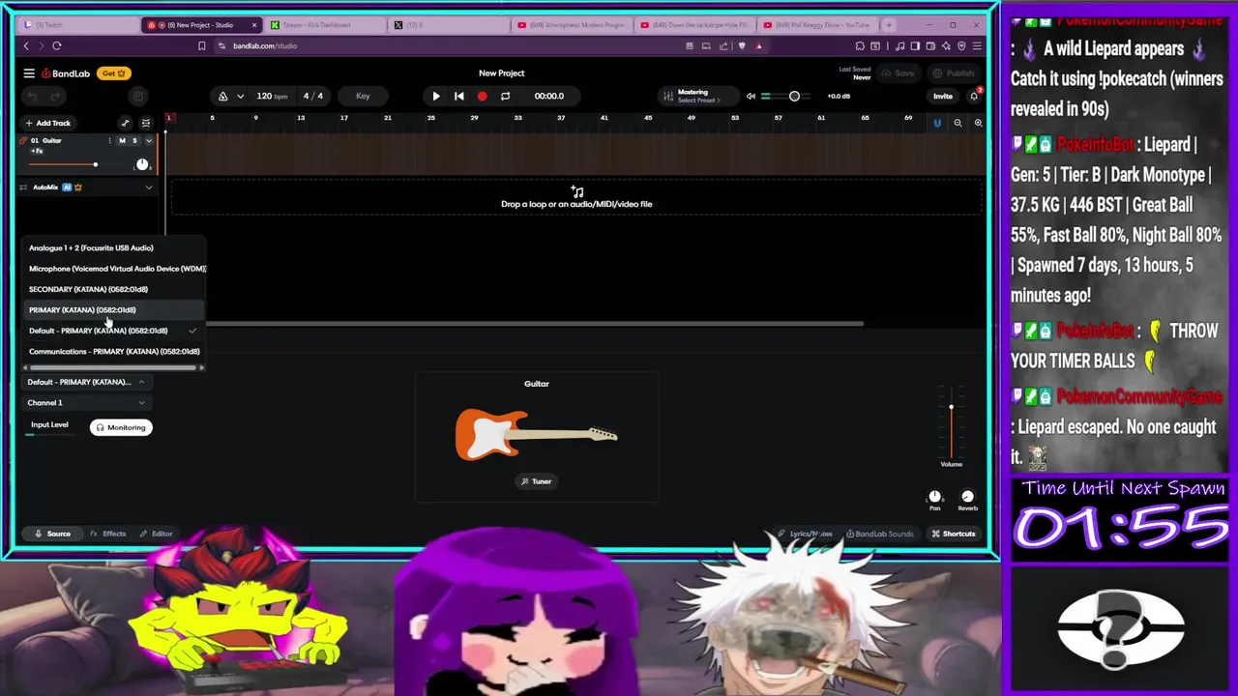Expand the metronome settings chevron

click(239, 96)
